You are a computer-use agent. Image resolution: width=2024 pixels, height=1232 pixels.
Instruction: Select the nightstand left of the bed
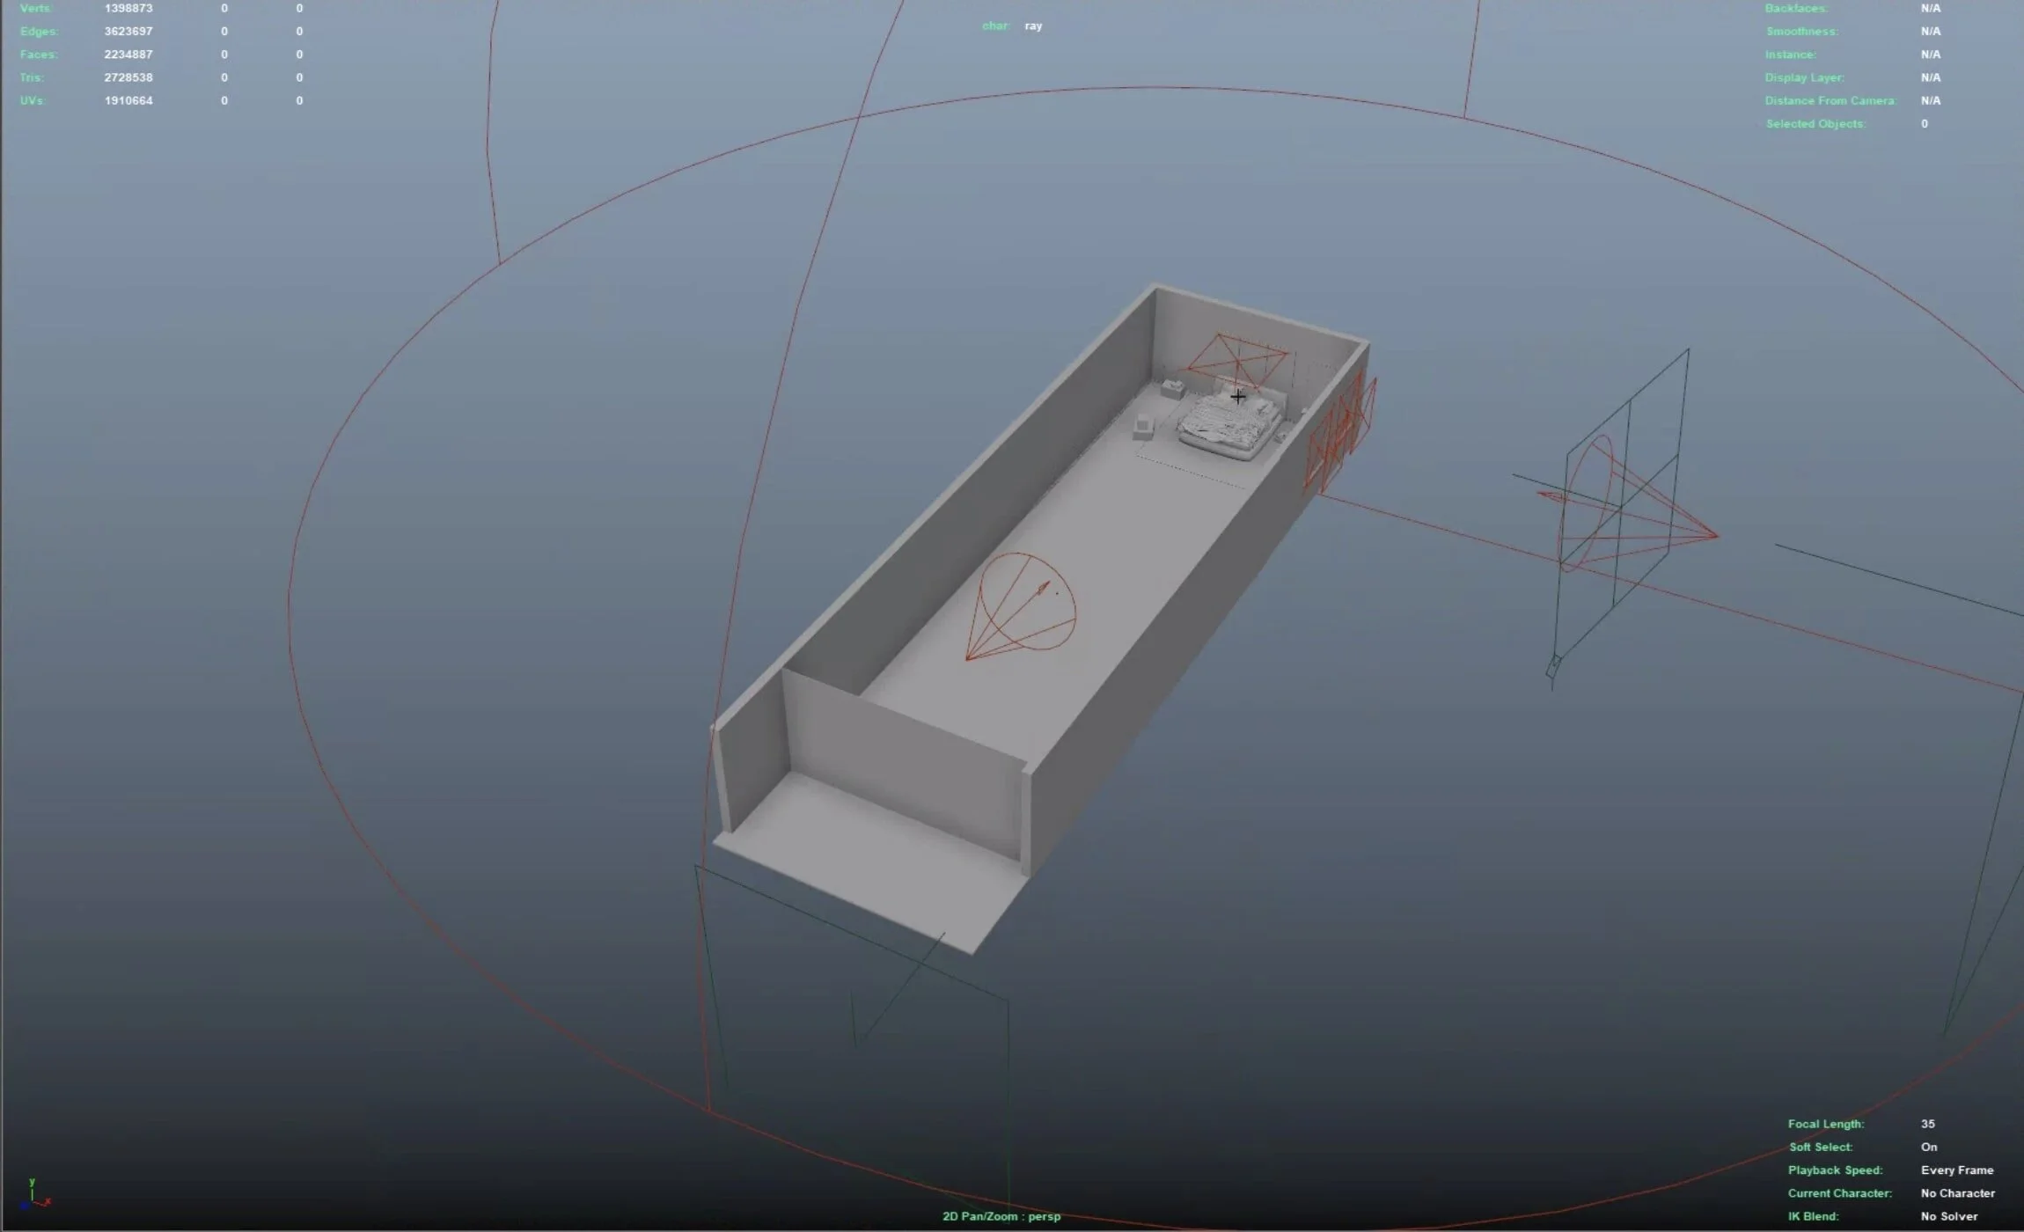click(x=1172, y=388)
